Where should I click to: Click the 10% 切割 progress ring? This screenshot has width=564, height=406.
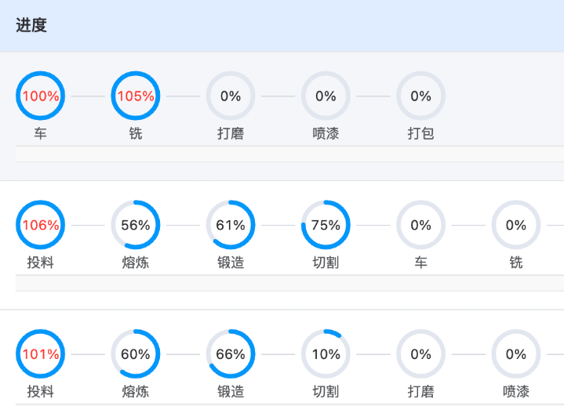pyautogui.click(x=326, y=353)
